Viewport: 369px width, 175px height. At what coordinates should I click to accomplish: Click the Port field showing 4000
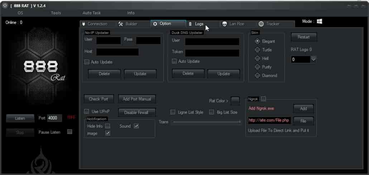point(54,118)
